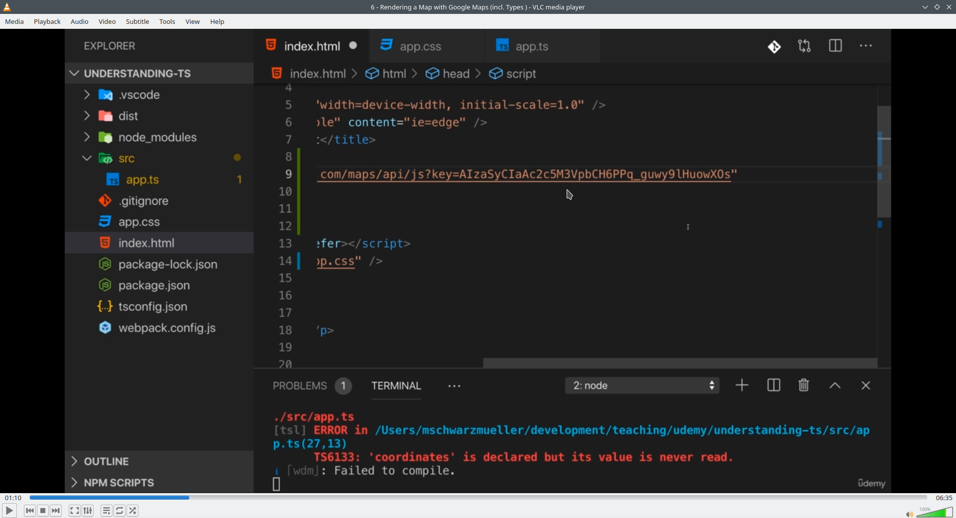Toggle fullscreen video mode

coord(74,511)
